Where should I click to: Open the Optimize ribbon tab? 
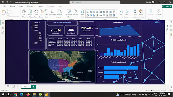50,6
